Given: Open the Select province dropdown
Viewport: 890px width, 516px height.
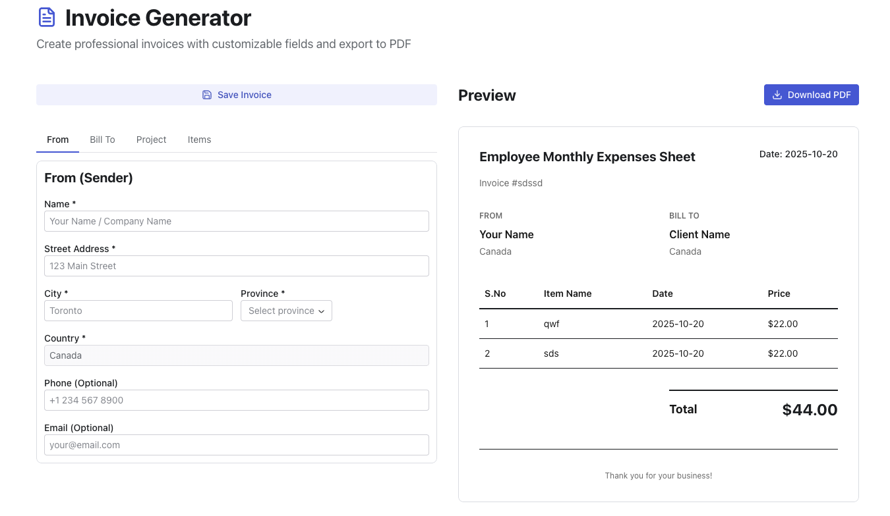Looking at the screenshot, I should [x=286, y=310].
